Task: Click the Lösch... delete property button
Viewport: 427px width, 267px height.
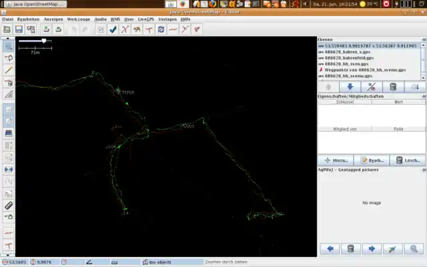Action: [x=407, y=160]
